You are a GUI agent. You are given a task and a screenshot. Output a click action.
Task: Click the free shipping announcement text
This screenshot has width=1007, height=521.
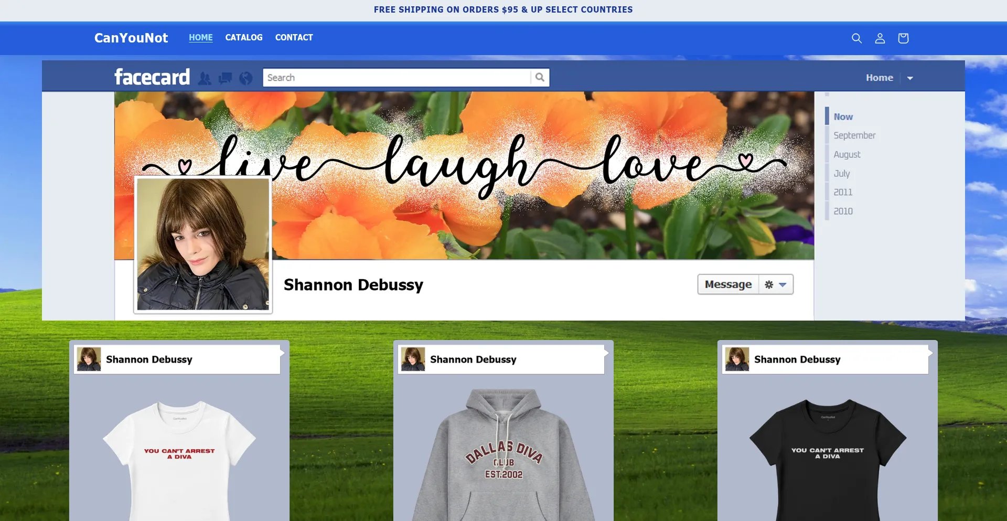[x=504, y=9]
